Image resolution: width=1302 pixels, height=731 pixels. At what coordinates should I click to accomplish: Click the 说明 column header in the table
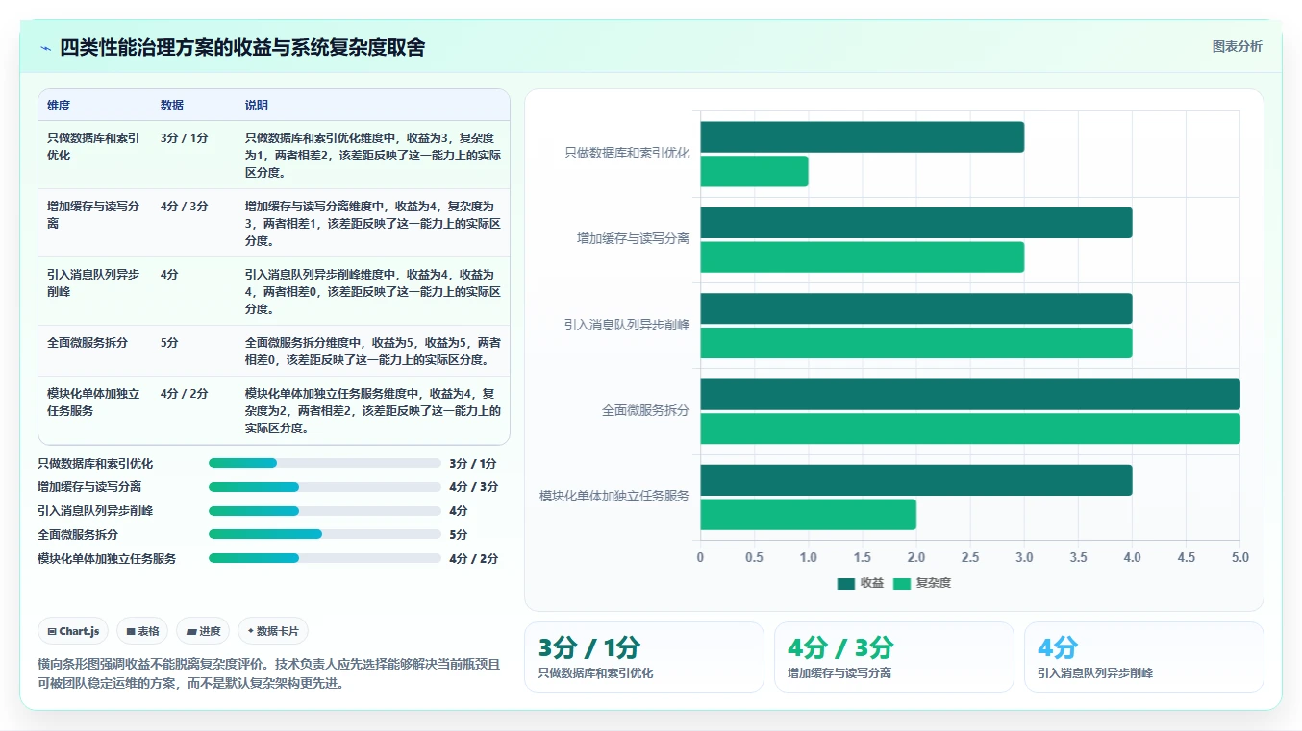(x=257, y=105)
